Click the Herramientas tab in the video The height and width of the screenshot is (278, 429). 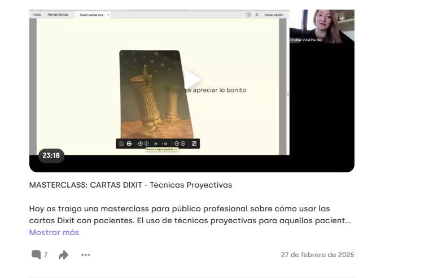[x=58, y=15]
